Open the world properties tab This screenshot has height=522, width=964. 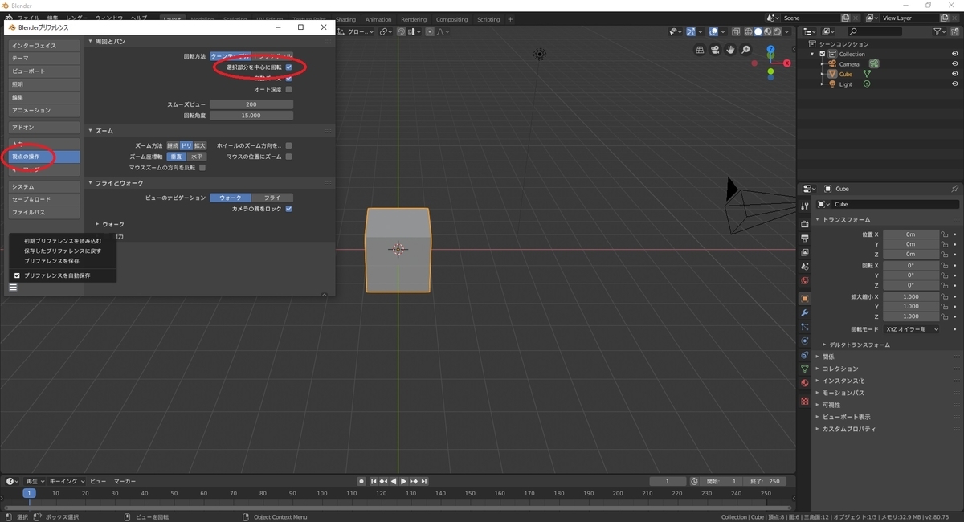click(805, 280)
